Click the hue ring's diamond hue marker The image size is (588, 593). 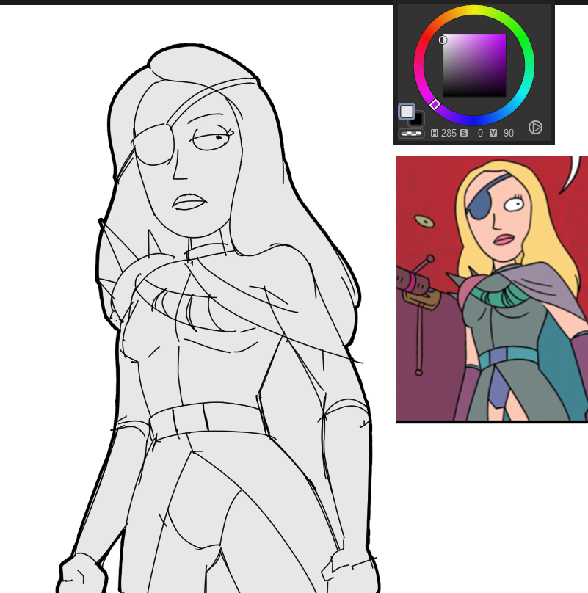[435, 104]
